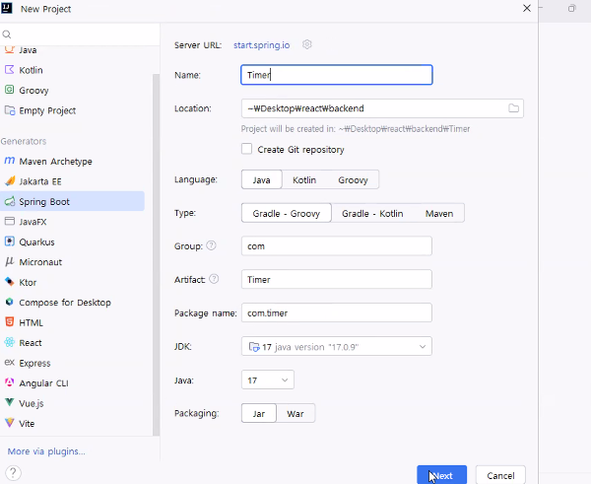Image resolution: width=591 pixels, height=484 pixels.
Task: Click the Group input field
Action: point(337,246)
